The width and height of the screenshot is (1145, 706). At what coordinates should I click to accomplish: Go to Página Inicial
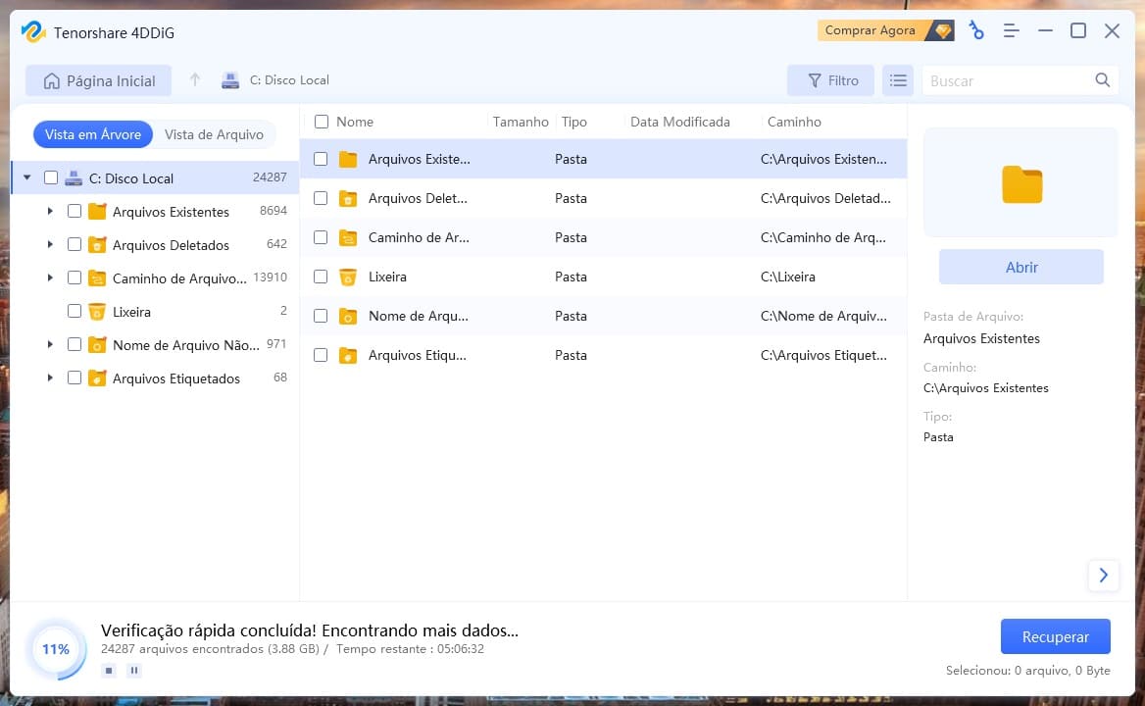(x=99, y=80)
